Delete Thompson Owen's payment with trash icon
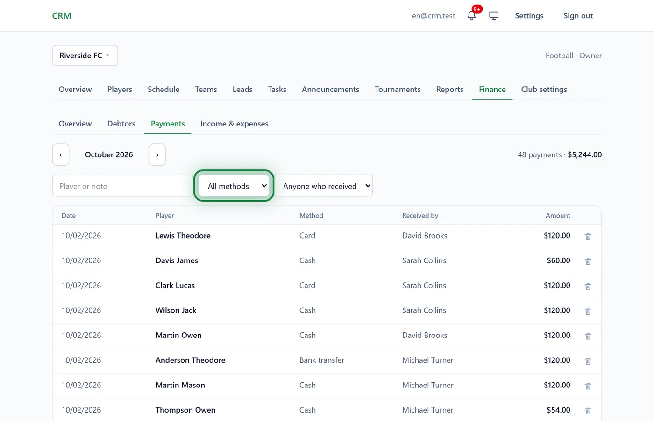Screen dimensions: 654x421 (588, 411)
